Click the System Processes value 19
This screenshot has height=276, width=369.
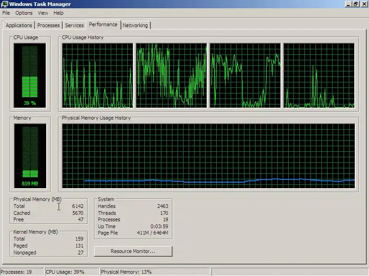[166, 220]
